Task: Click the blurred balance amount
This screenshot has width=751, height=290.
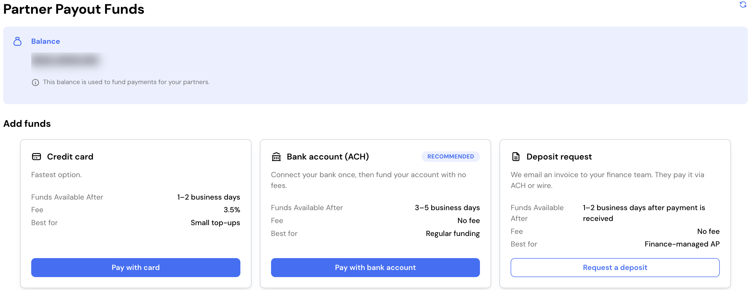Action: click(x=66, y=60)
